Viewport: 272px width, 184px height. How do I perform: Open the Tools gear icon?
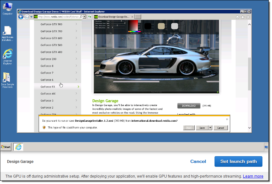click(248, 17)
